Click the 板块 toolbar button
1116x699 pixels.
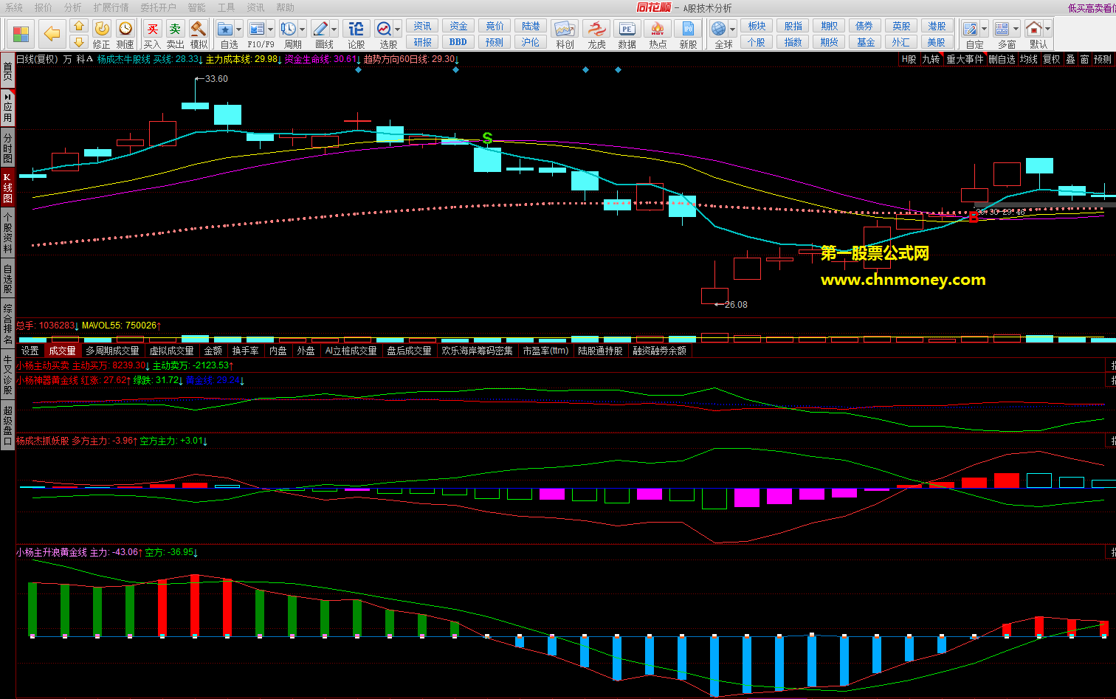point(757,26)
